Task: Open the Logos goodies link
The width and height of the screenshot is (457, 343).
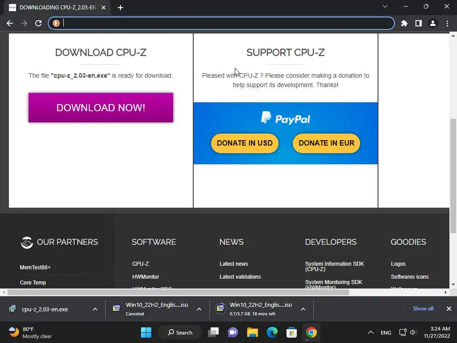Action: (398, 264)
